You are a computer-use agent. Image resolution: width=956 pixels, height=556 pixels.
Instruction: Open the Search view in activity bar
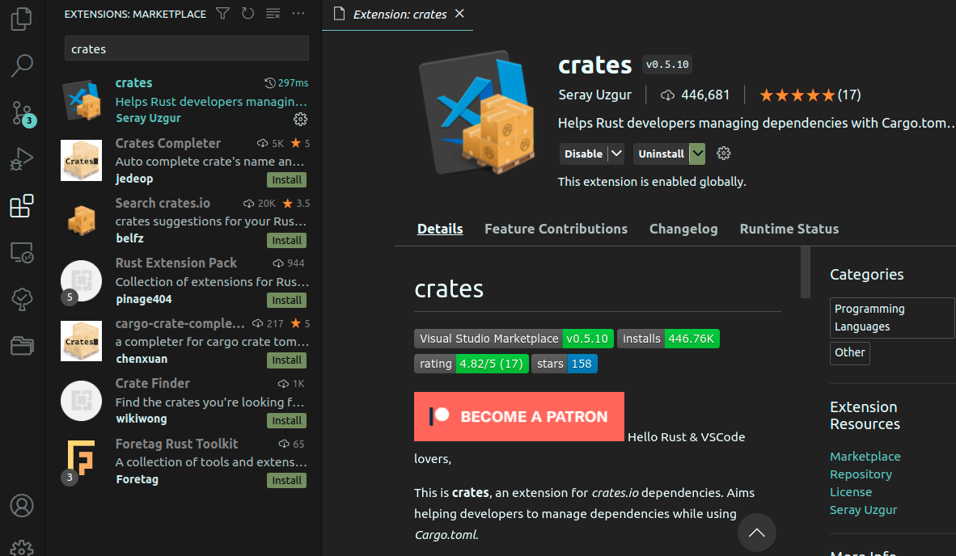pos(22,65)
